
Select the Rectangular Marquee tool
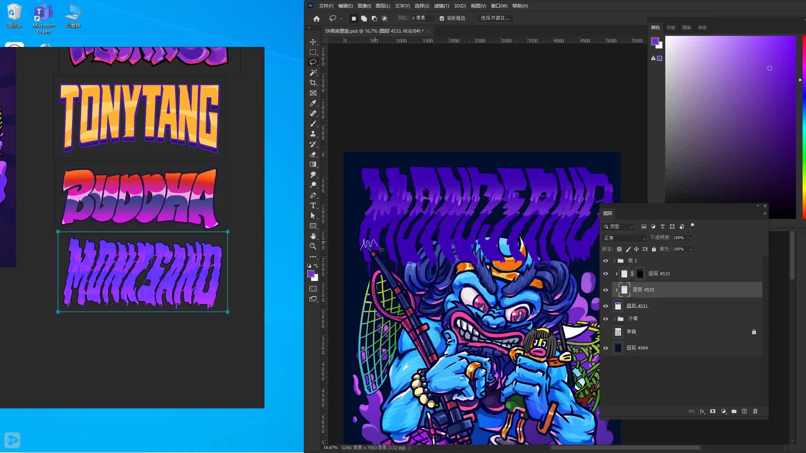(x=313, y=52)
